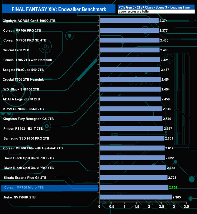Viewport: 197px width, 214px height.
Task: Click the x-axis label 0.5
Action: click(112, 207)
